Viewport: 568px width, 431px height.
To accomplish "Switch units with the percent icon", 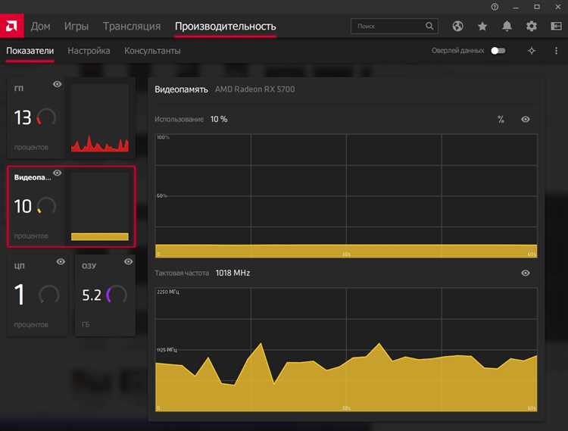I will pos(501,119).
